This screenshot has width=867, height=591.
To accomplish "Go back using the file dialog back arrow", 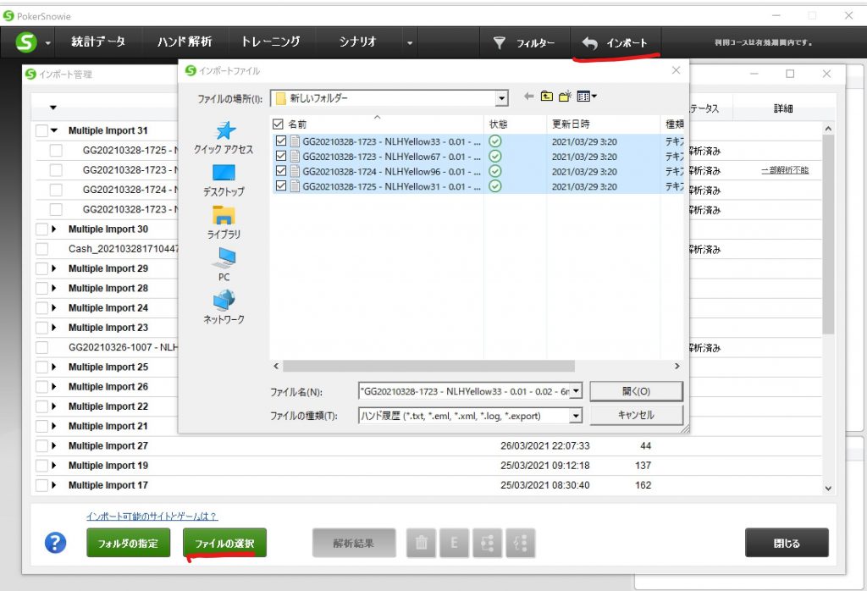I will click(x=528, y=97).
